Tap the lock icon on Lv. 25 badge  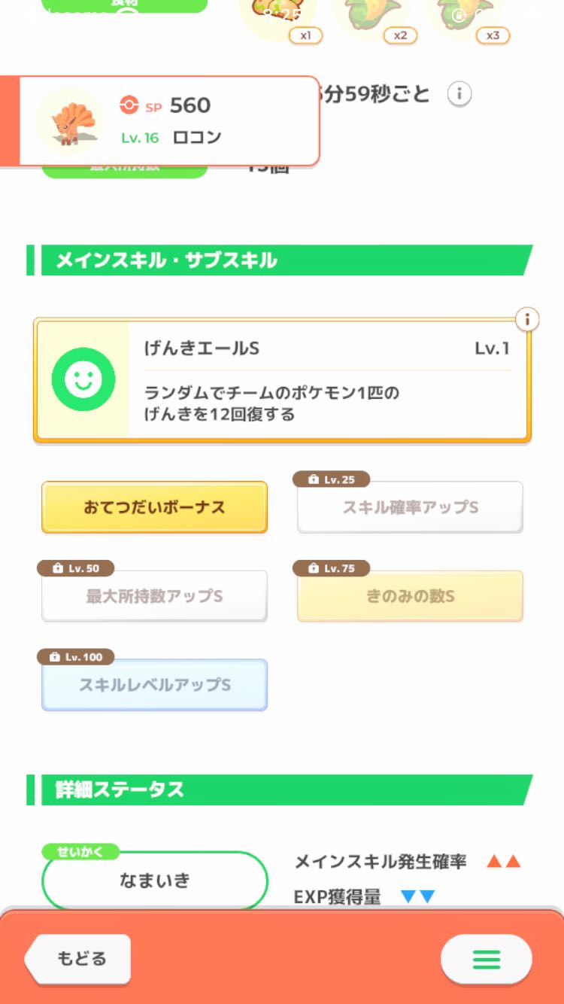[311, 479]
